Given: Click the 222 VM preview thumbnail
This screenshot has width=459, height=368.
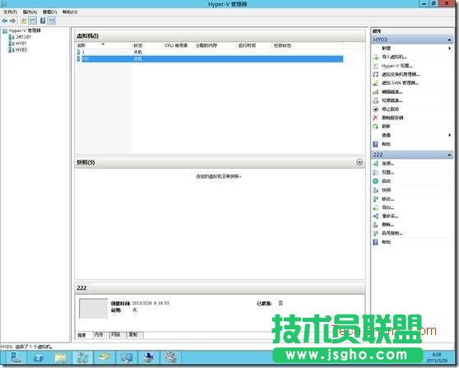Looking at the screenshot, I should 94,308.
